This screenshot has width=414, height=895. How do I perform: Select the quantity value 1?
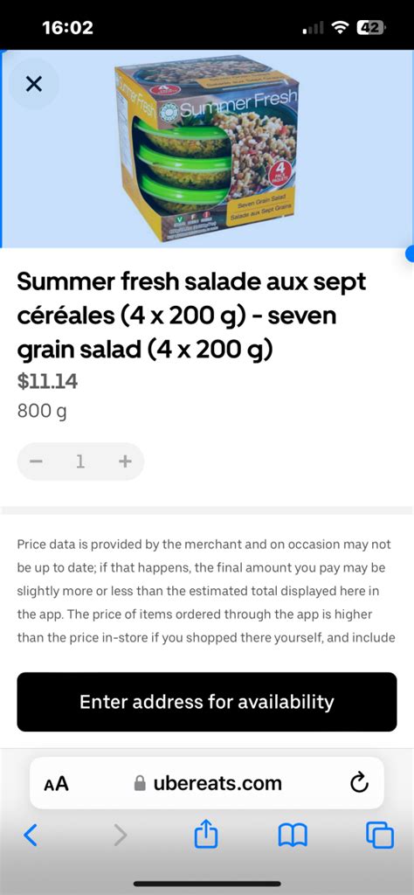pyautogui.click(x=81, y=461)
